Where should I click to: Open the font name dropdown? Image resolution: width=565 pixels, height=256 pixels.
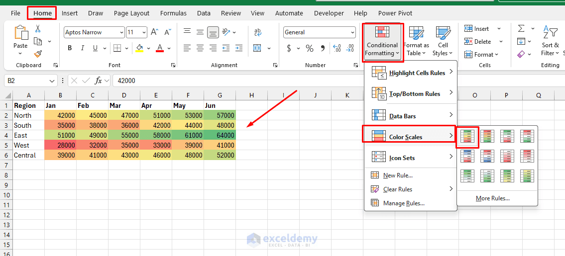121,32
